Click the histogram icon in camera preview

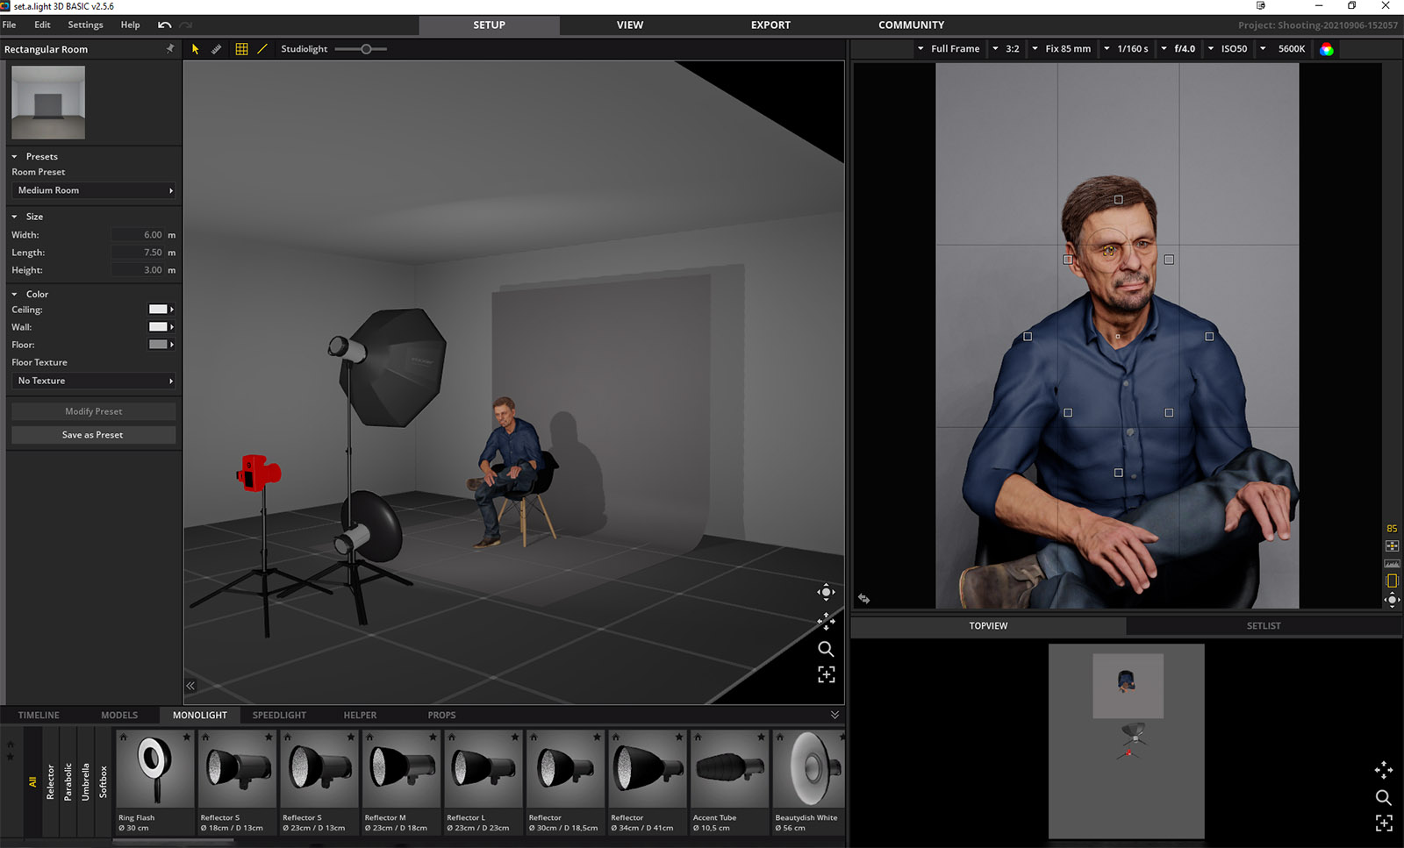[x=1392, y=563]
